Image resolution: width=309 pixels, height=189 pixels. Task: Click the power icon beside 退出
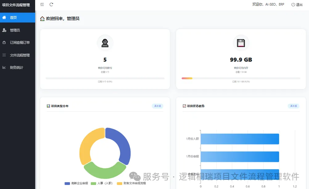tap(293, 5)
